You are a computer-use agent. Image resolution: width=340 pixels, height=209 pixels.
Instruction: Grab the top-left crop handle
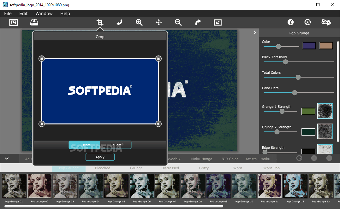click(42, 59)
